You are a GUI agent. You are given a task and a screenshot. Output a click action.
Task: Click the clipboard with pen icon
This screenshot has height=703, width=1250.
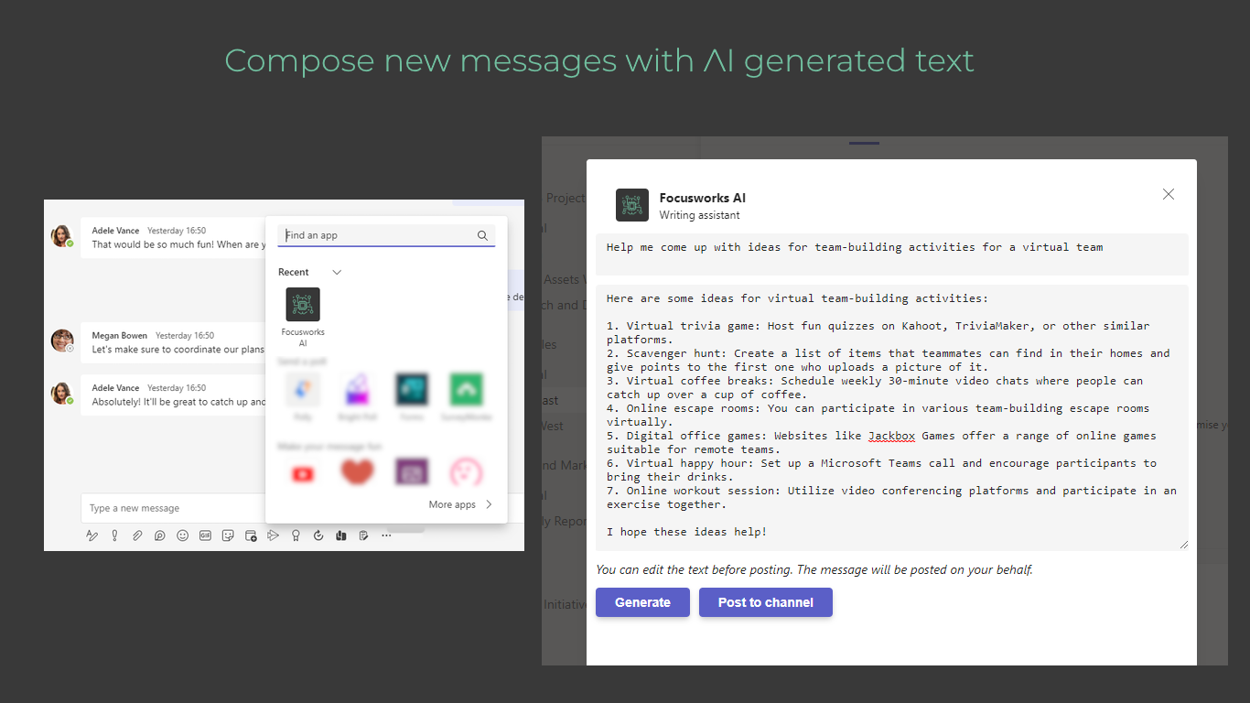364,535
